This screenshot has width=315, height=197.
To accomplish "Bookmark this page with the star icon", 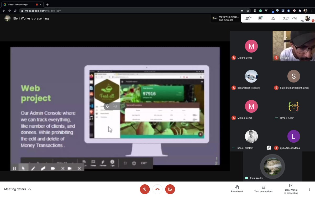I will [x=248, y=11].
